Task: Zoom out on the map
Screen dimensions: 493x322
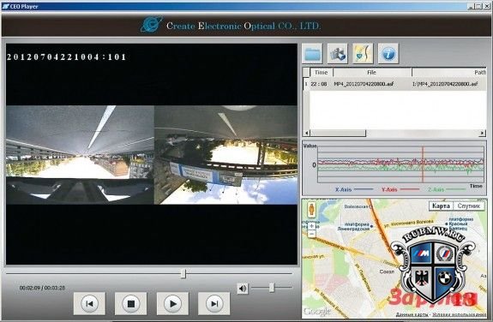Action: (x=311, y=234)
